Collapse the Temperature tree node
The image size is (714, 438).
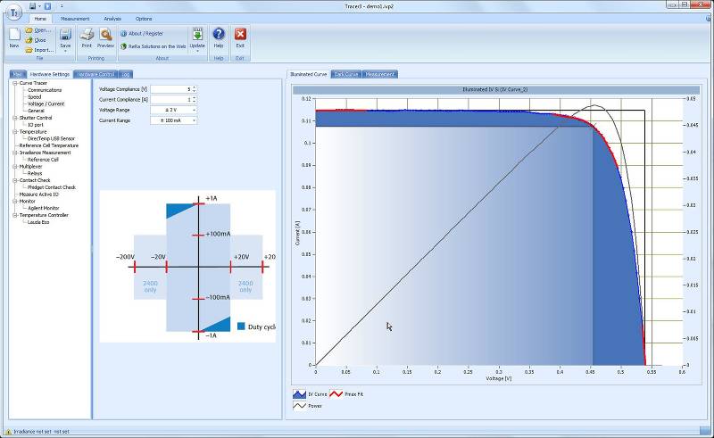click(15, 132)
